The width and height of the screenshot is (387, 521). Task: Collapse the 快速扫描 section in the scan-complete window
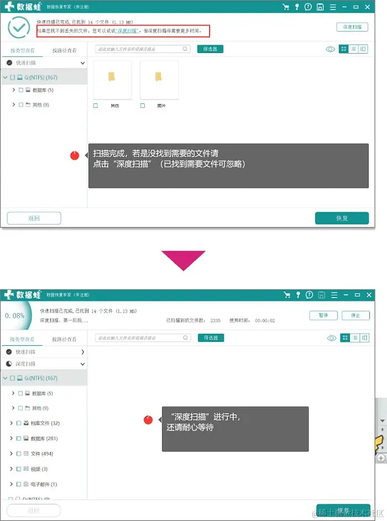[x=82, y=63]
